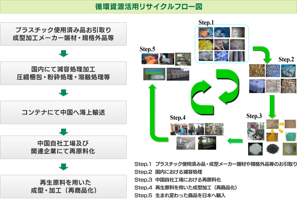Viewport: 297px width, 207px height.
Task: Click the green arrow below the プラスチック使用済み品 box
Action: click(64, 53)
